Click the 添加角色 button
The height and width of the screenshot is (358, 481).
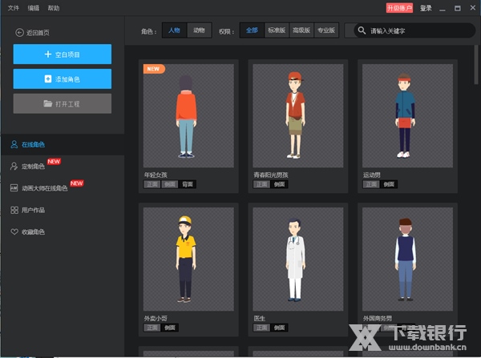(x=63, y=78)
